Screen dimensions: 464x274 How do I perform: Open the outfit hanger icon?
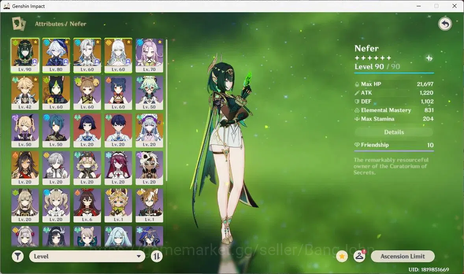[x=359, y=256]
